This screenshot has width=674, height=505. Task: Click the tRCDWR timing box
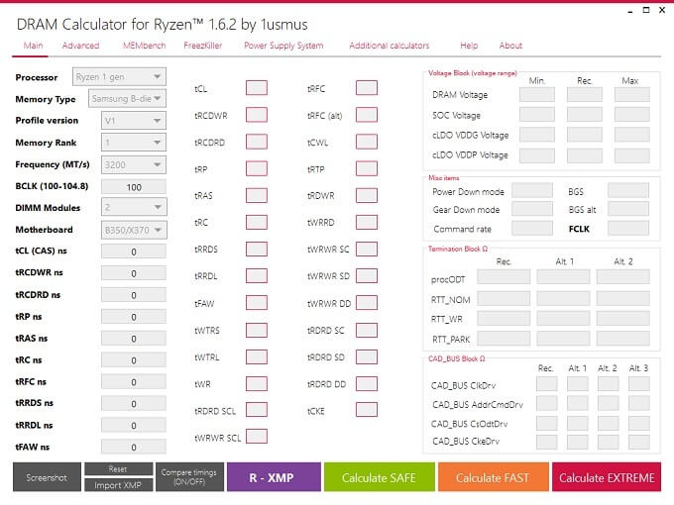coord(257,115)
